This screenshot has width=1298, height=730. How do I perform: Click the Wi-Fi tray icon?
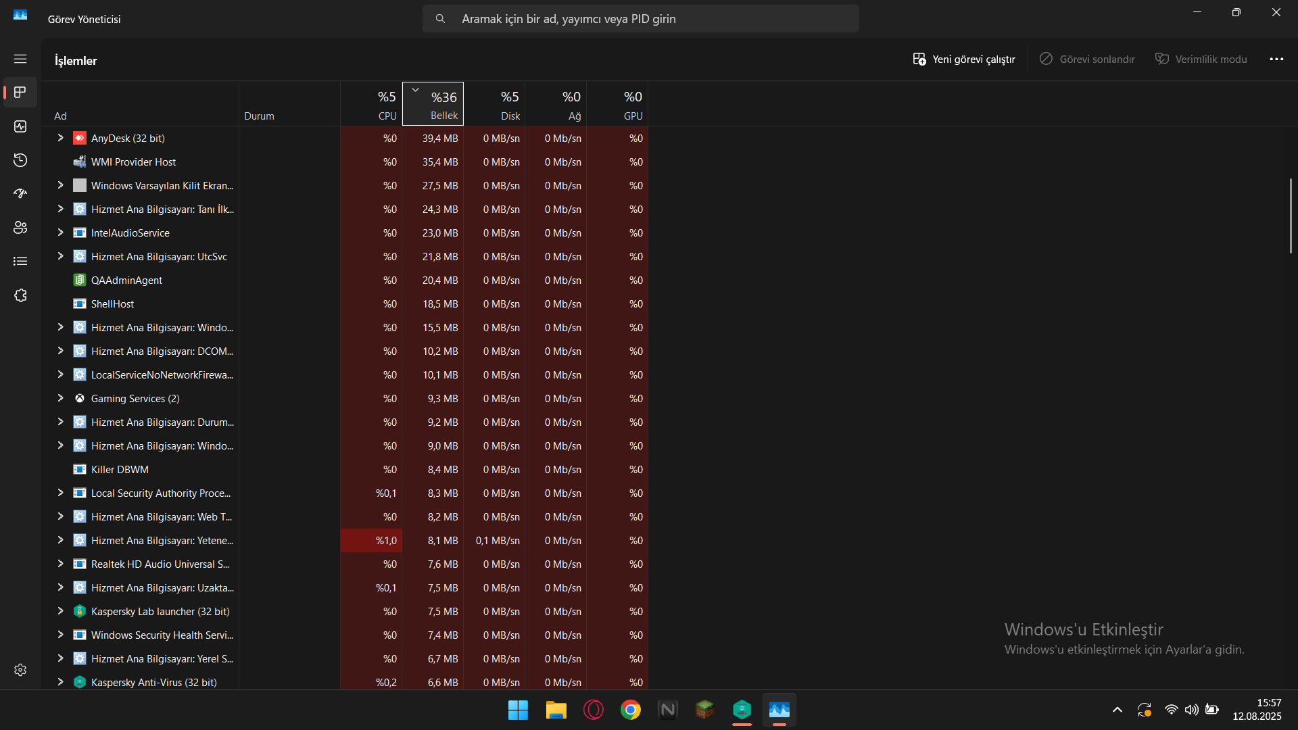1171,710
